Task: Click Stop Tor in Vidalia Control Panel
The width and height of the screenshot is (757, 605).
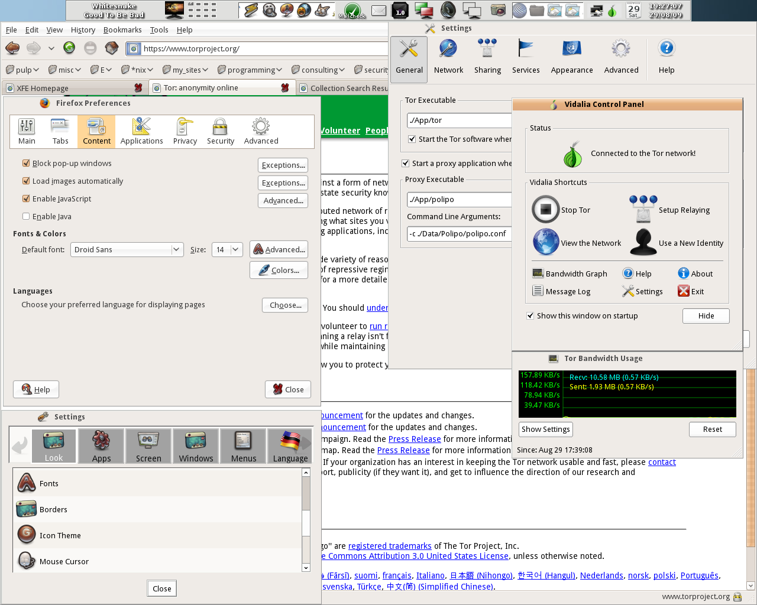Action: tap(561, 210)
